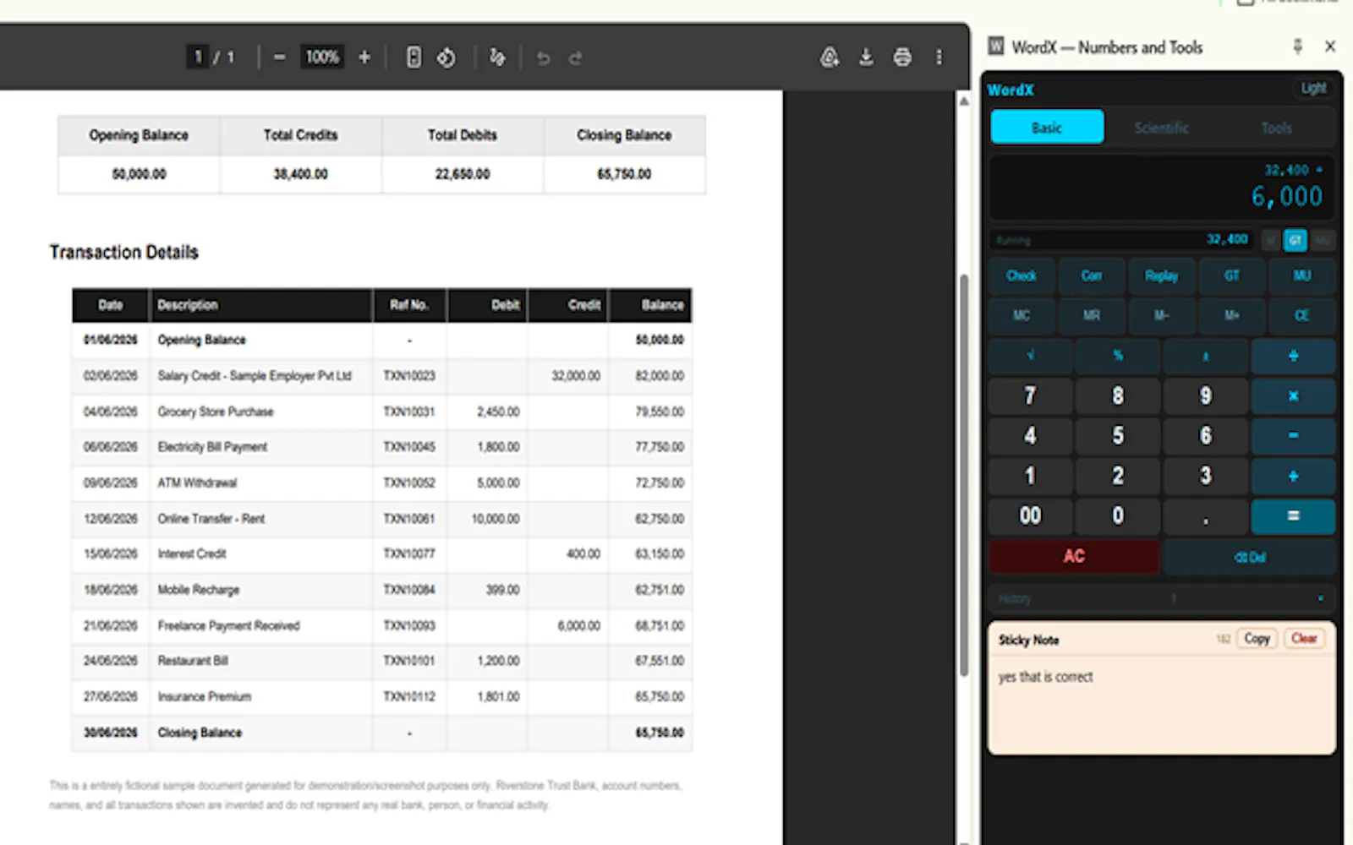Open the Tools tab
This screenshot has height=845, width=1353.
click(x=1276, y=128)
